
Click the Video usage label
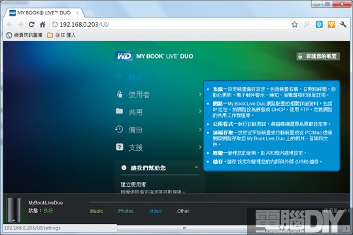(x=155, y=211)
